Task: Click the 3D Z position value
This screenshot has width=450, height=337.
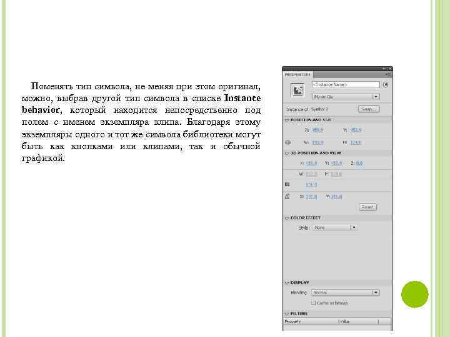Action: click(x=359, y=163)
